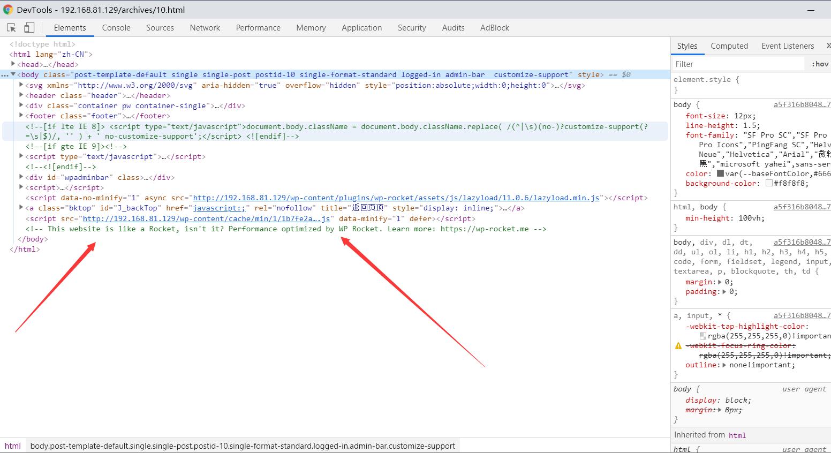The width and height of the screenshot is (831, 453).
Task: Toggle the :hov element state panel
Action: [x=820, y=64]
